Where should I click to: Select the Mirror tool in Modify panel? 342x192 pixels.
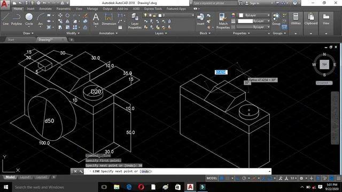coord(67,21)
